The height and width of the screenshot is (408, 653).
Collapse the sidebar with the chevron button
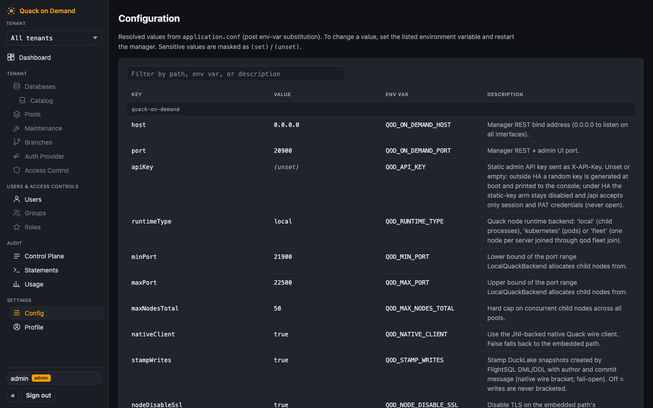13,395
